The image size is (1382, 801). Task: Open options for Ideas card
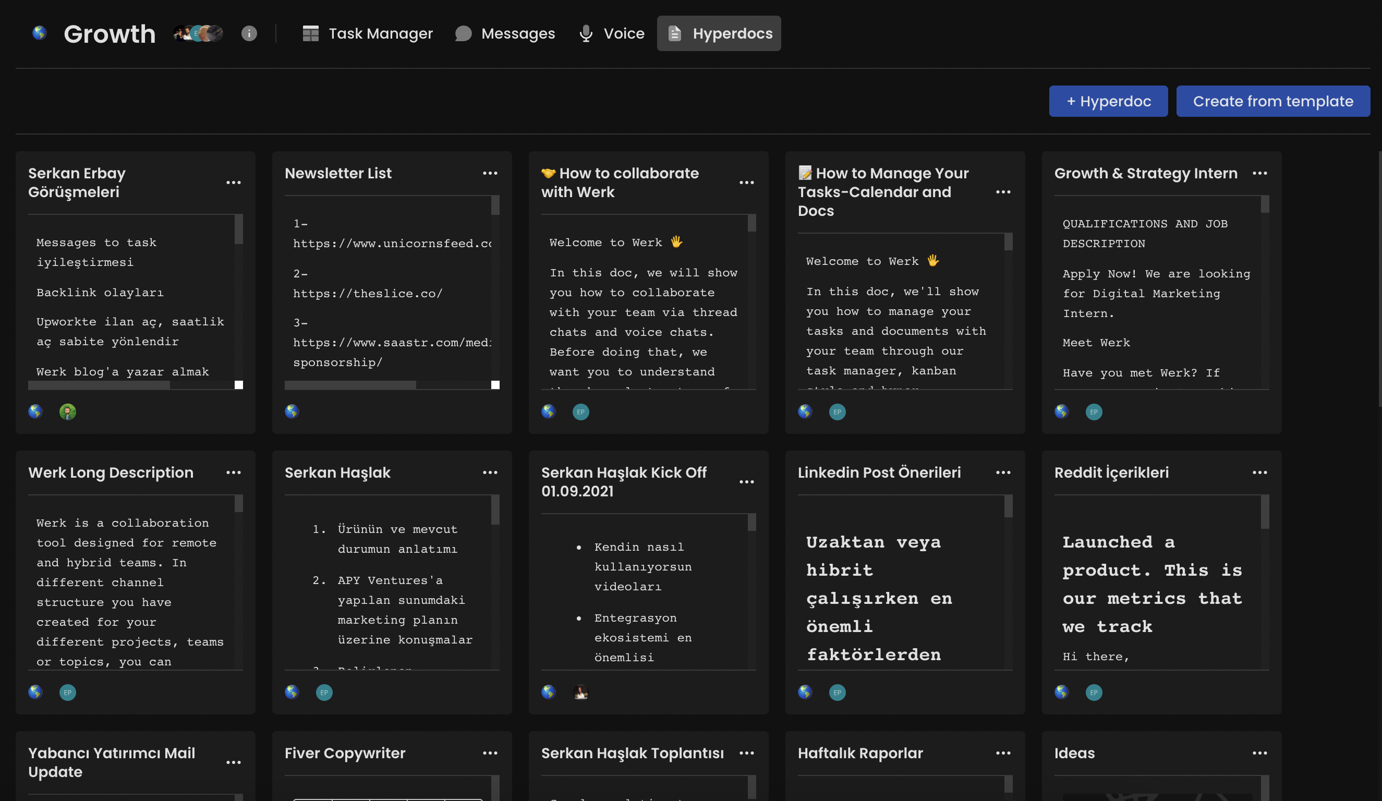tap(1260, 754)
